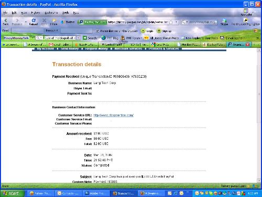Open the Twitter toolbar button
262x197 pixels.
click(68, 22)
